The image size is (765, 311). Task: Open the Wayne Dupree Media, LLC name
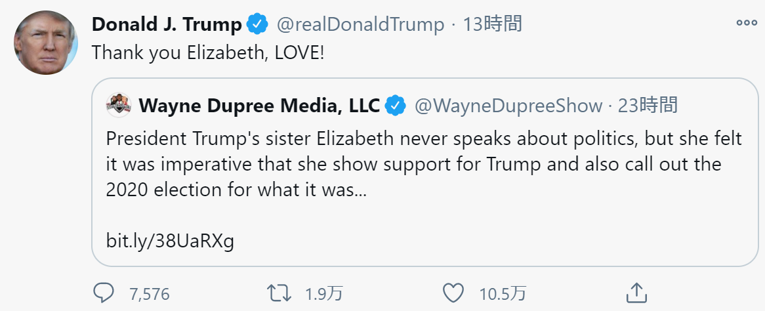point(259,106)
